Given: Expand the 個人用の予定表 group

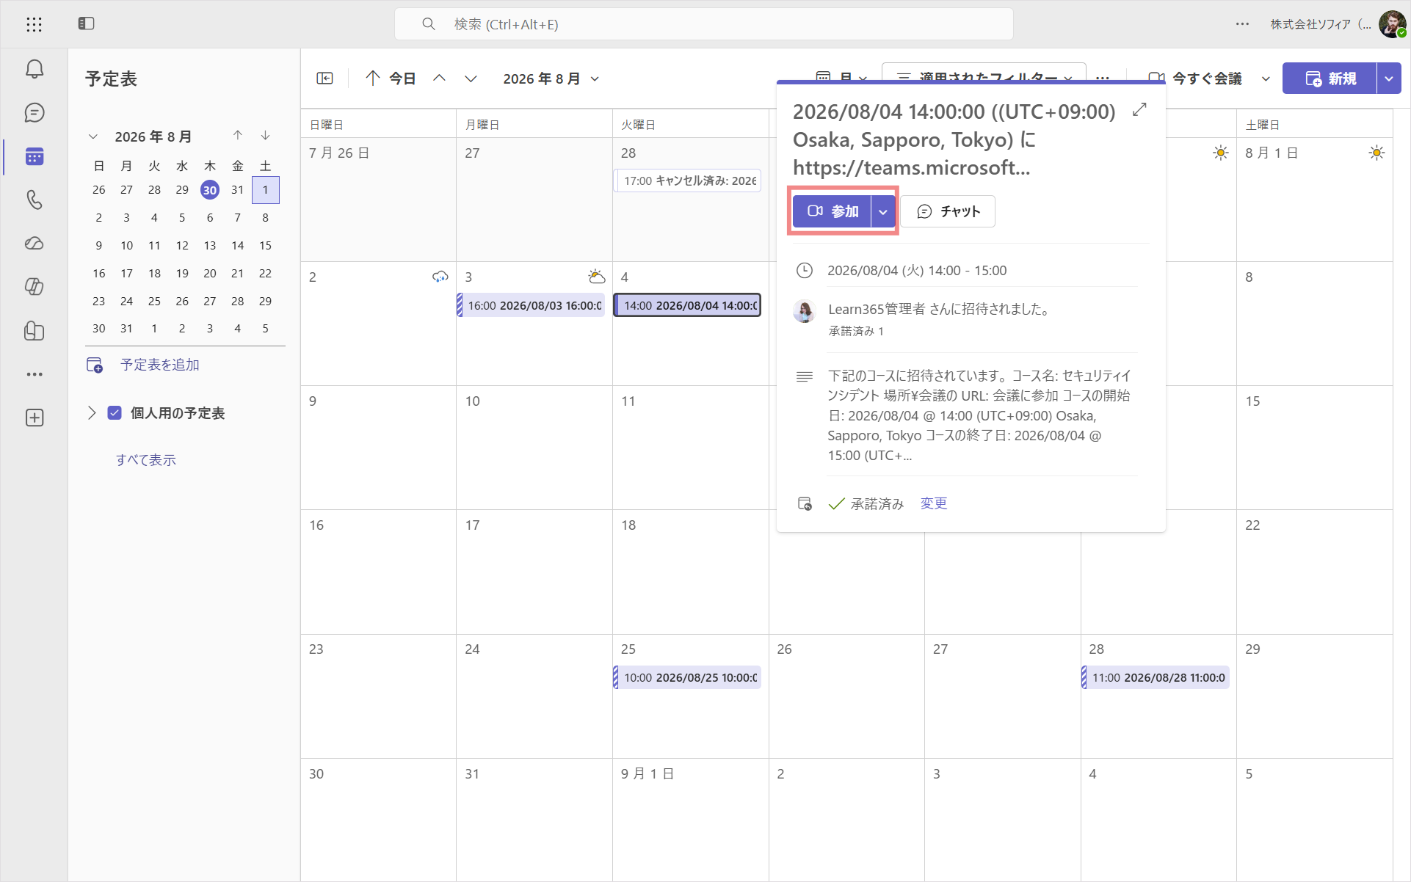Looking at the screenshot, I should click(92, 413).
